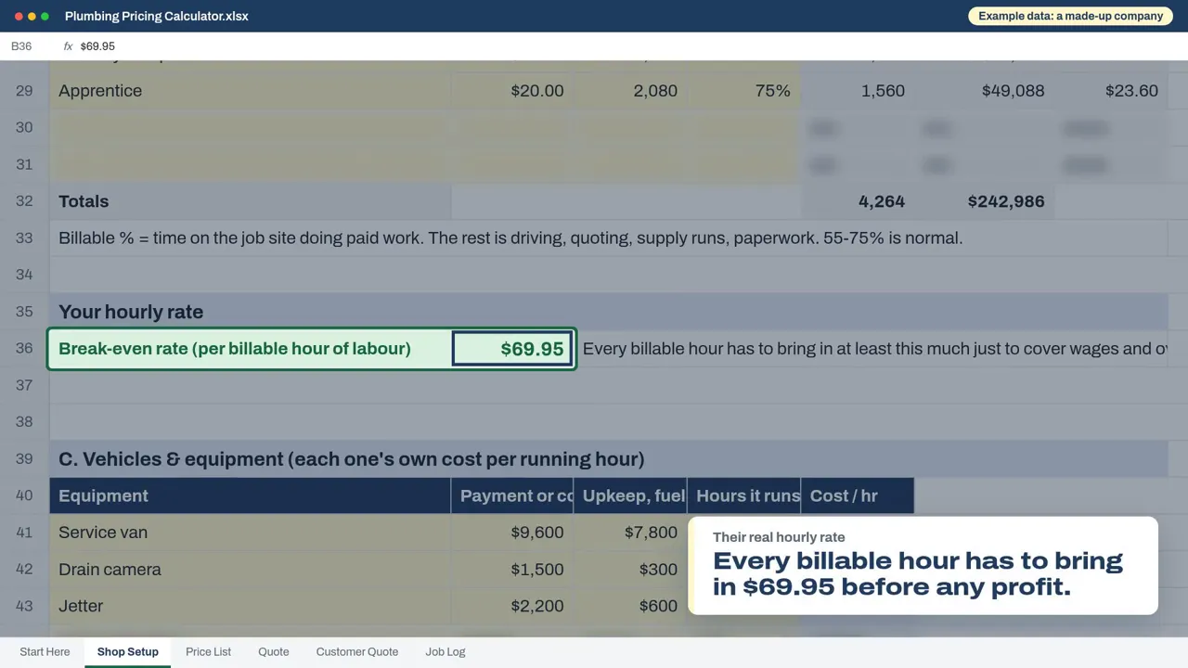Click Service van upkeep $7,800
Viewport: 1188px width, 668px height.
point(630,533)
